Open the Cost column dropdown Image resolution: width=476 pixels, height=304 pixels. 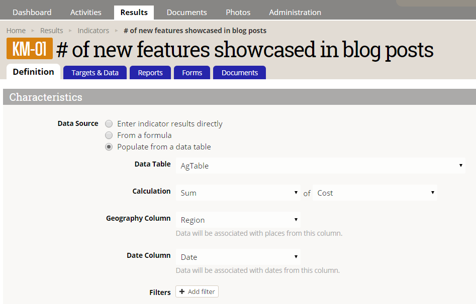pos(375,193)
